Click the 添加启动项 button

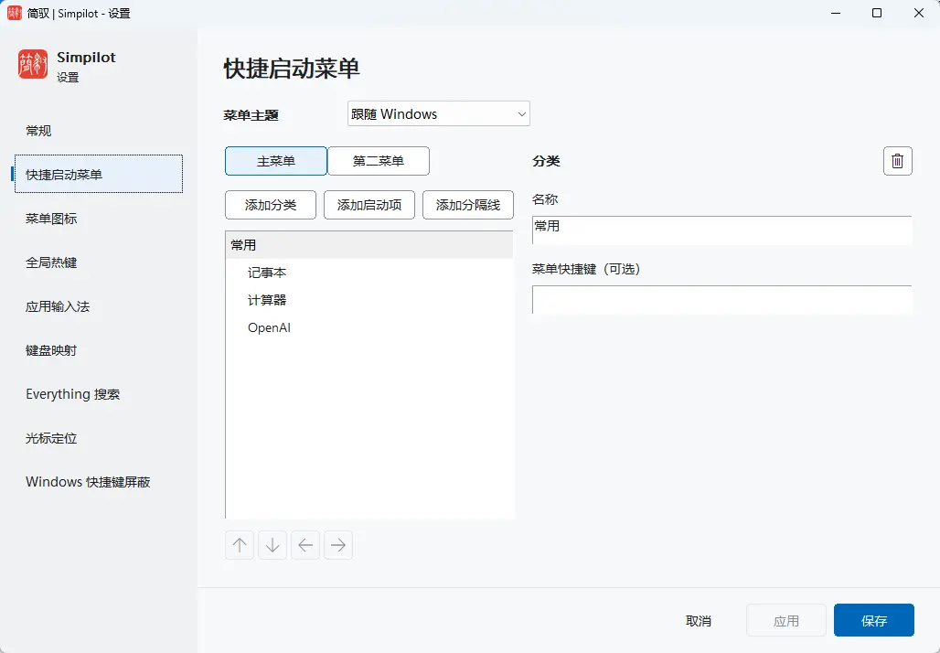pyautogui.click(x=369, y=205)
